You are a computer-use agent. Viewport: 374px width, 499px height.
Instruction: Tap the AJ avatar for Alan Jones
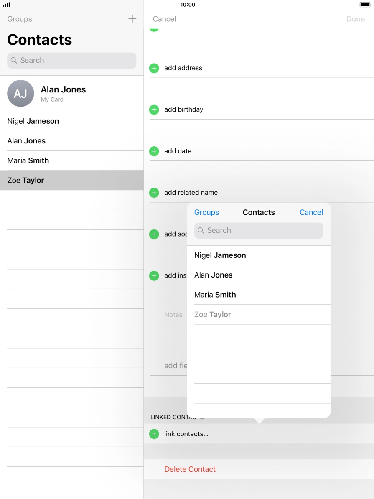tap(20, 93)
